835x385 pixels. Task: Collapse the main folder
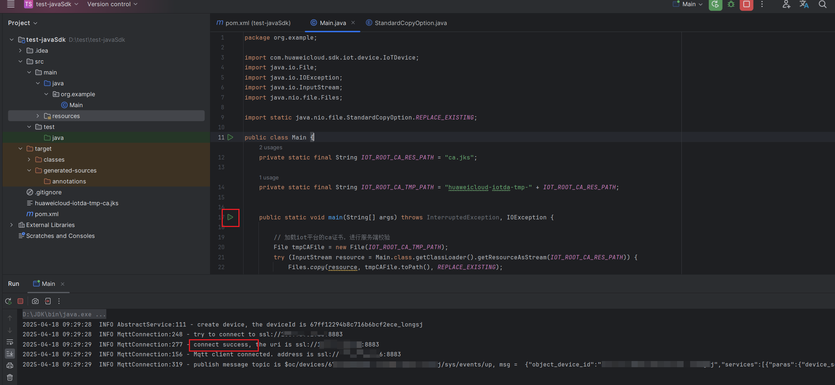point(29,72)
